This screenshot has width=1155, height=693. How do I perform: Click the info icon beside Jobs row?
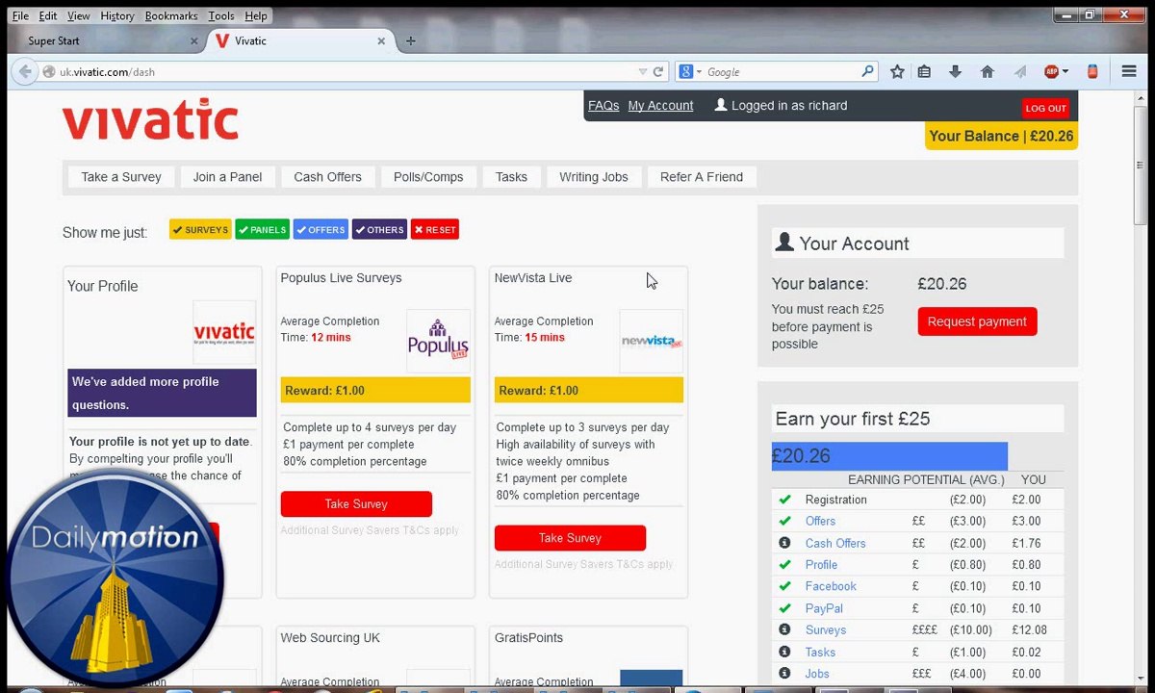784,673
